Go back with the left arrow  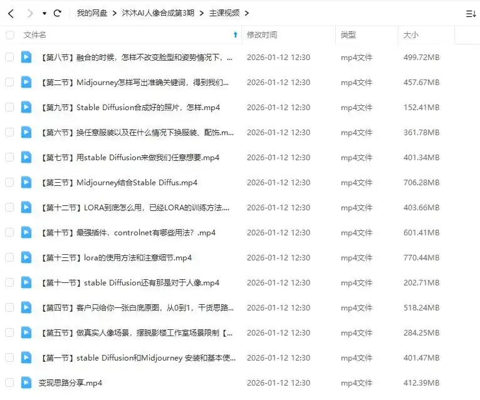click(x=11, y=13)
